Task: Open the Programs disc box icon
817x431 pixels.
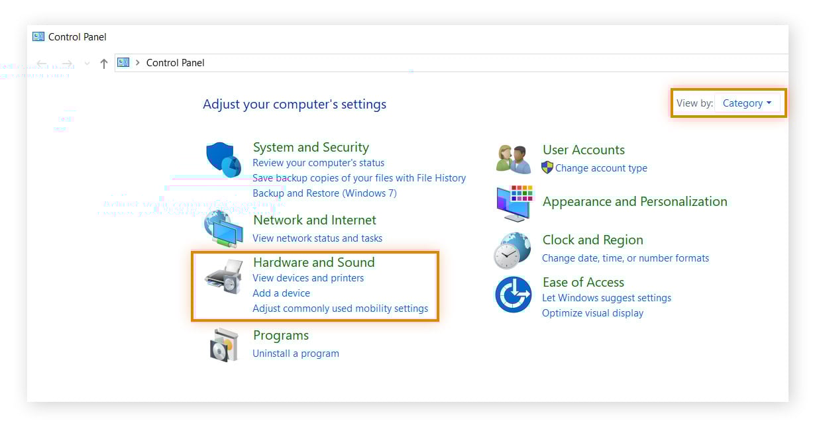Action: (223, 344)
